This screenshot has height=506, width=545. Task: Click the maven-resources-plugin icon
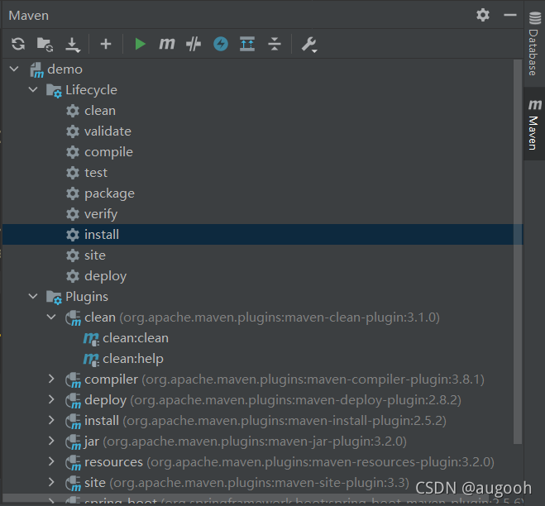74,462
